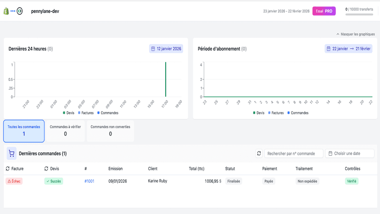The width and height of the screenshot is (380, 214).
Task: Select the Commandes à vérifier tab
Action: tap(66, 131)
